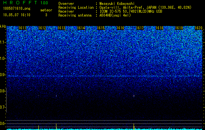Click the 1620 time axis label
This screenshot has width=205, height=130.
[198, 28]
